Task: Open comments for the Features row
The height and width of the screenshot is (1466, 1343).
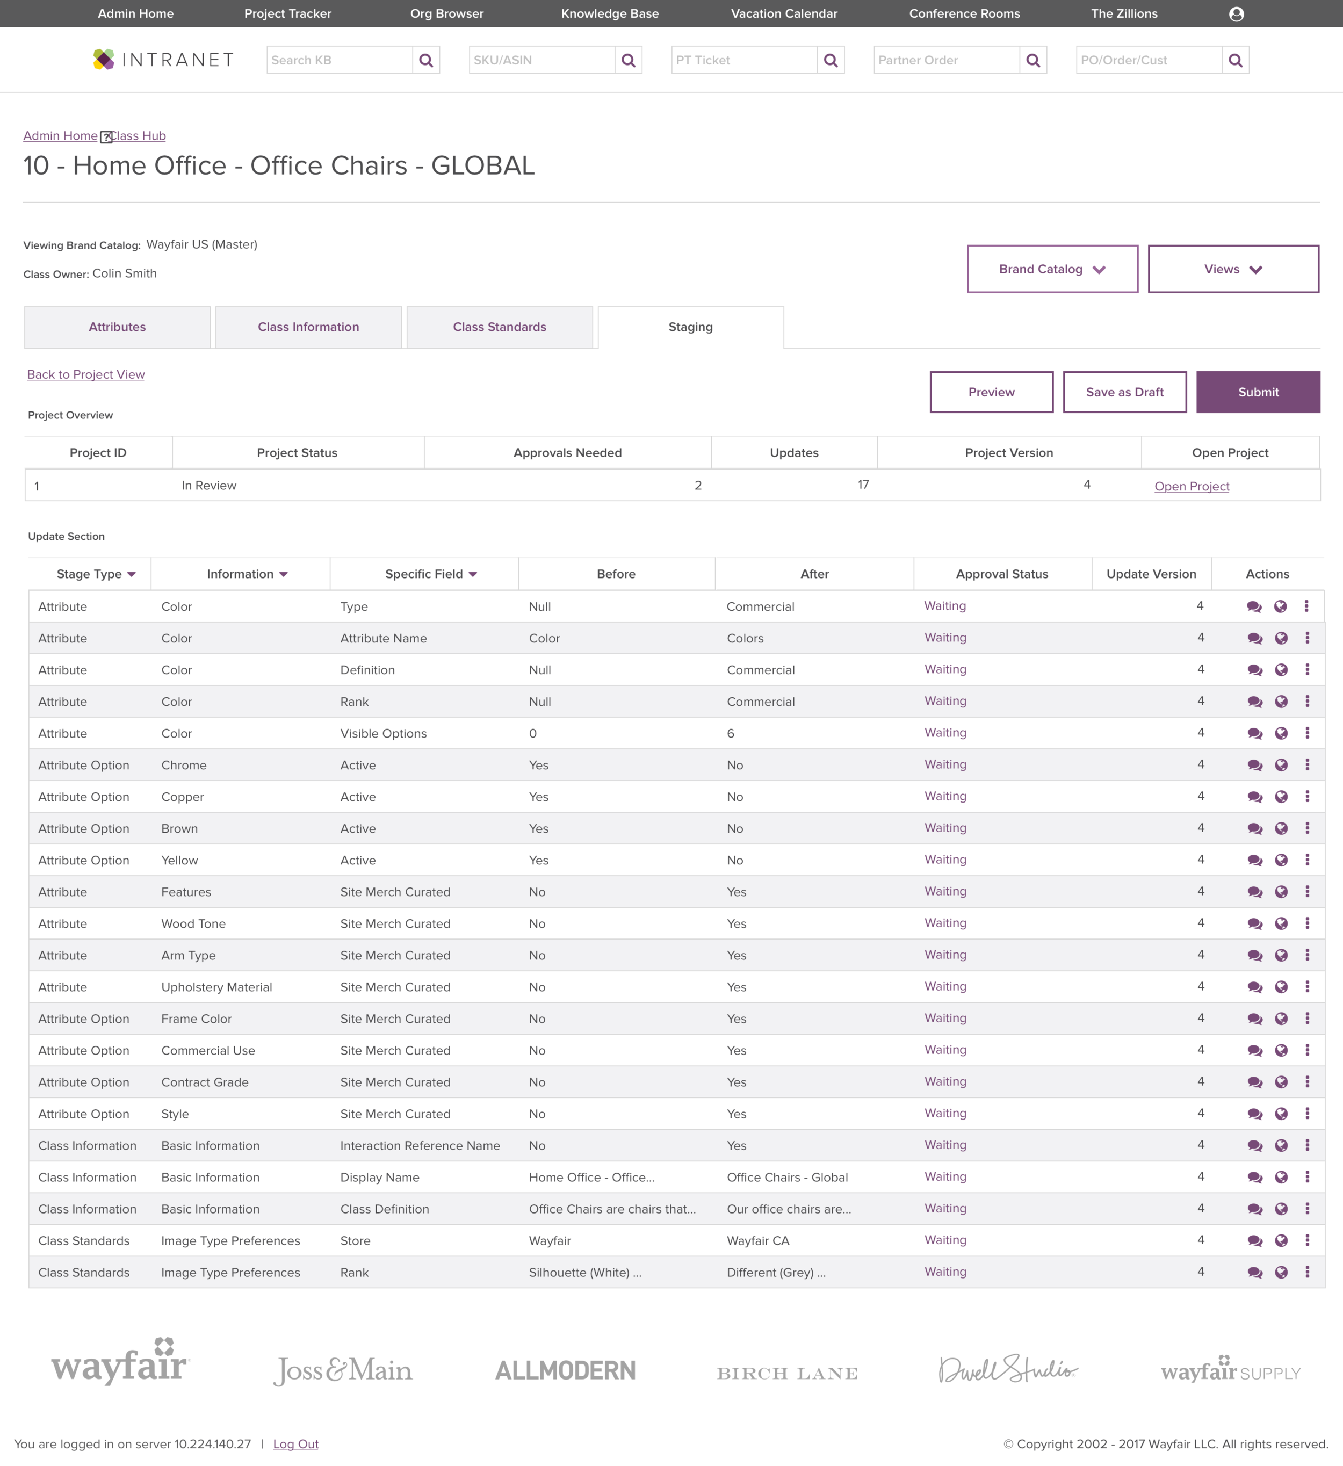Action: point(1254,892)
